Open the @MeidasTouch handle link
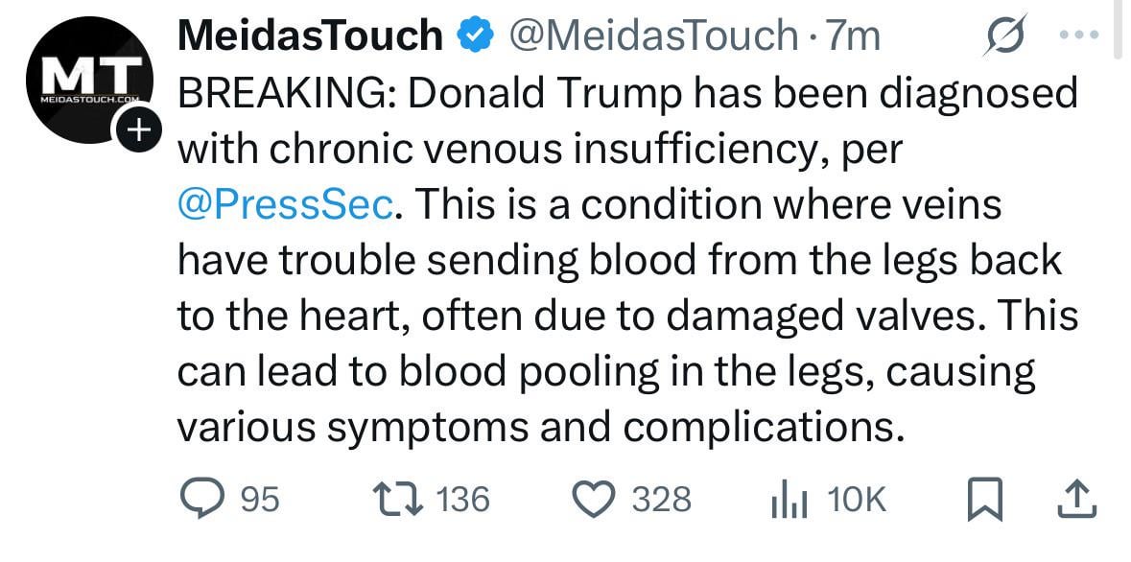 654,36
